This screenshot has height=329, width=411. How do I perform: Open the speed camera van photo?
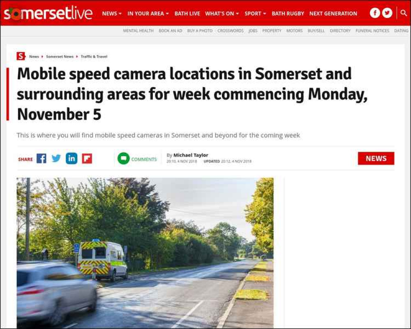tap(145, 253)
